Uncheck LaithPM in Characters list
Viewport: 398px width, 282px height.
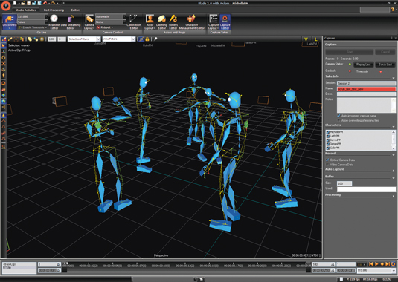click(x=327, y=137)
